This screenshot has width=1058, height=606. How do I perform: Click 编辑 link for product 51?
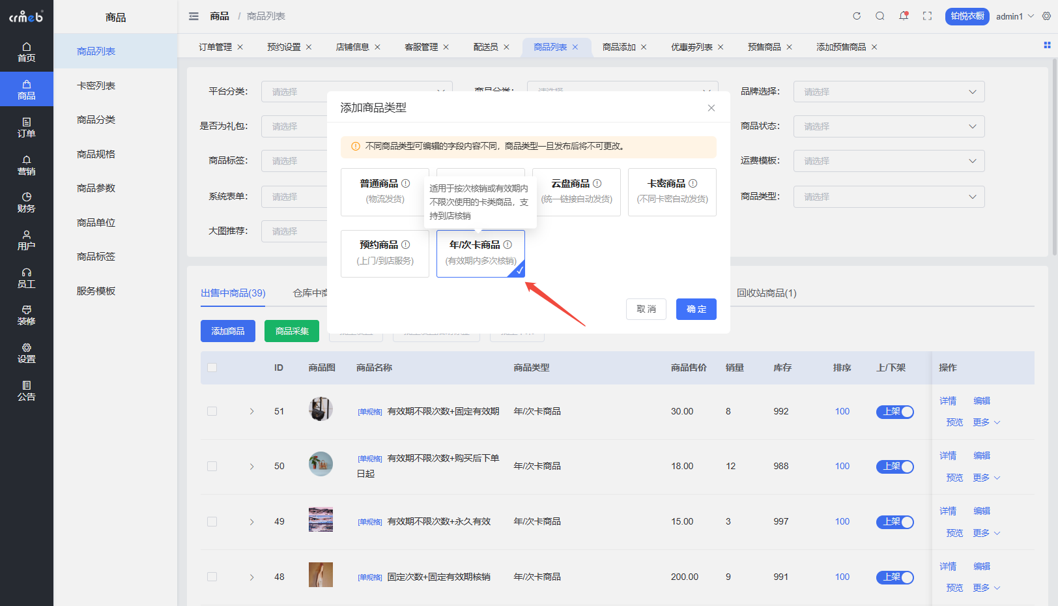click(x=982, y=401)
